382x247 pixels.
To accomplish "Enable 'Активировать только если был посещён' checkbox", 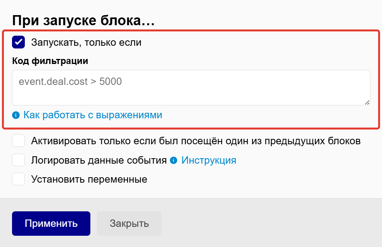I will pyautogui.click(x=19, y=140).
